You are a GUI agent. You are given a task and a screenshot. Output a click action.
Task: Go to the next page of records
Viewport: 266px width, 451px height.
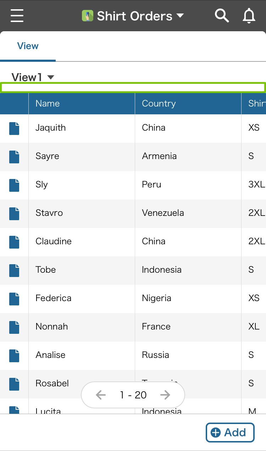pos(165,395)
